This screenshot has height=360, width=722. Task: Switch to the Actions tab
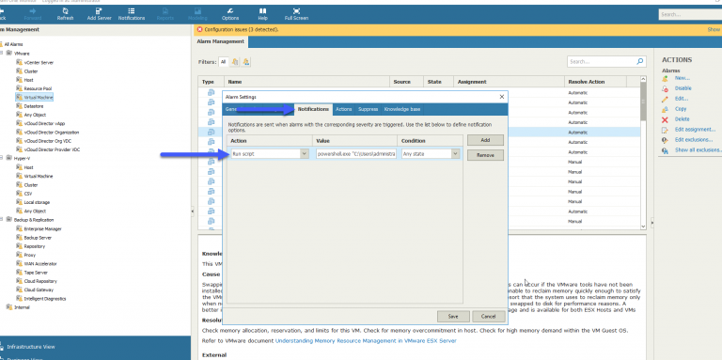[343, 109]
